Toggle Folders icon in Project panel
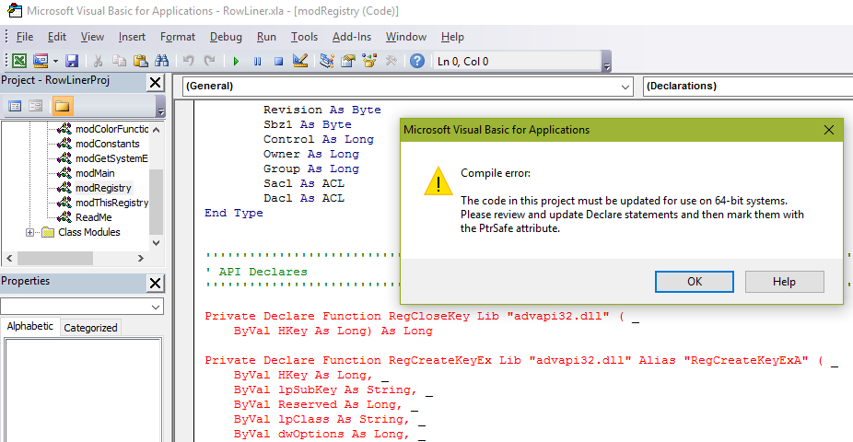This screenshot has width=853, height=442. (62, 106)
